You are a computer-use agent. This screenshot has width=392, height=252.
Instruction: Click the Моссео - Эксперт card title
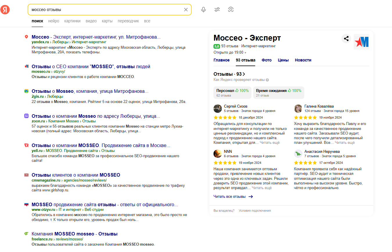tap(247, 38)
